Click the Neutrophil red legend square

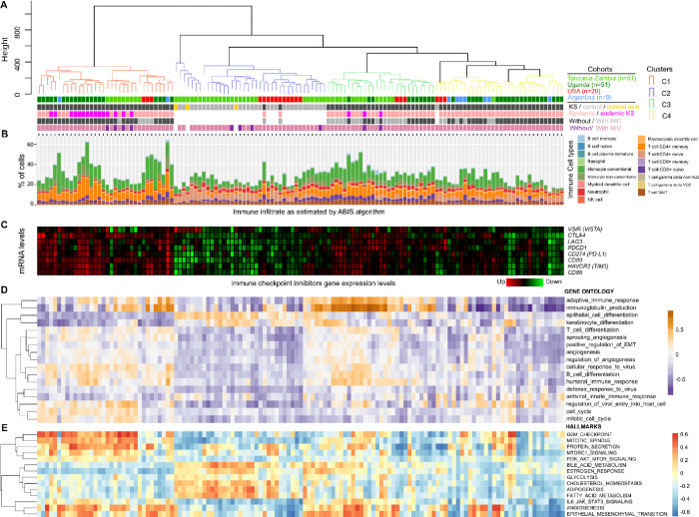[x=581, y=192]
